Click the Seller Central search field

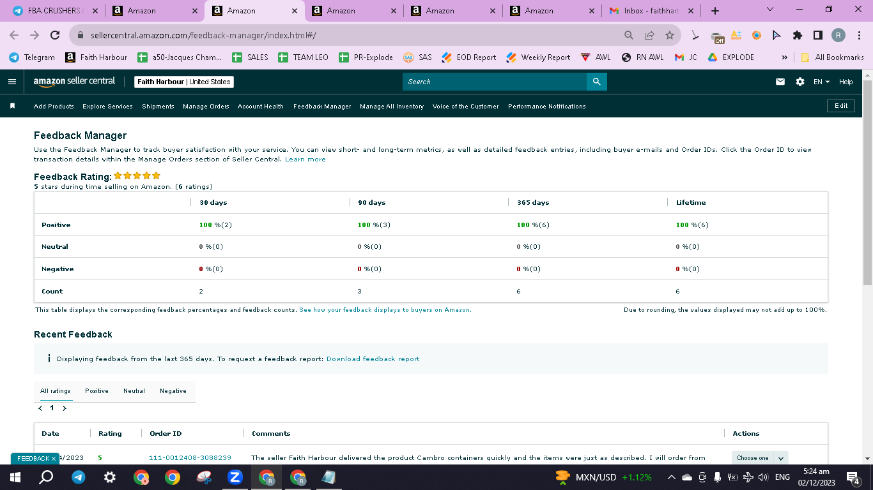495,82
